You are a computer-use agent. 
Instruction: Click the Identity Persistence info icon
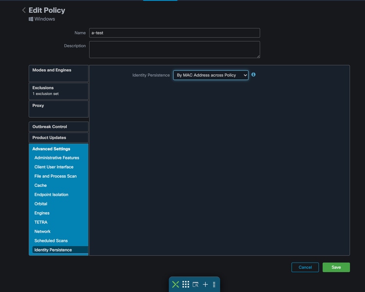[253, 74]
